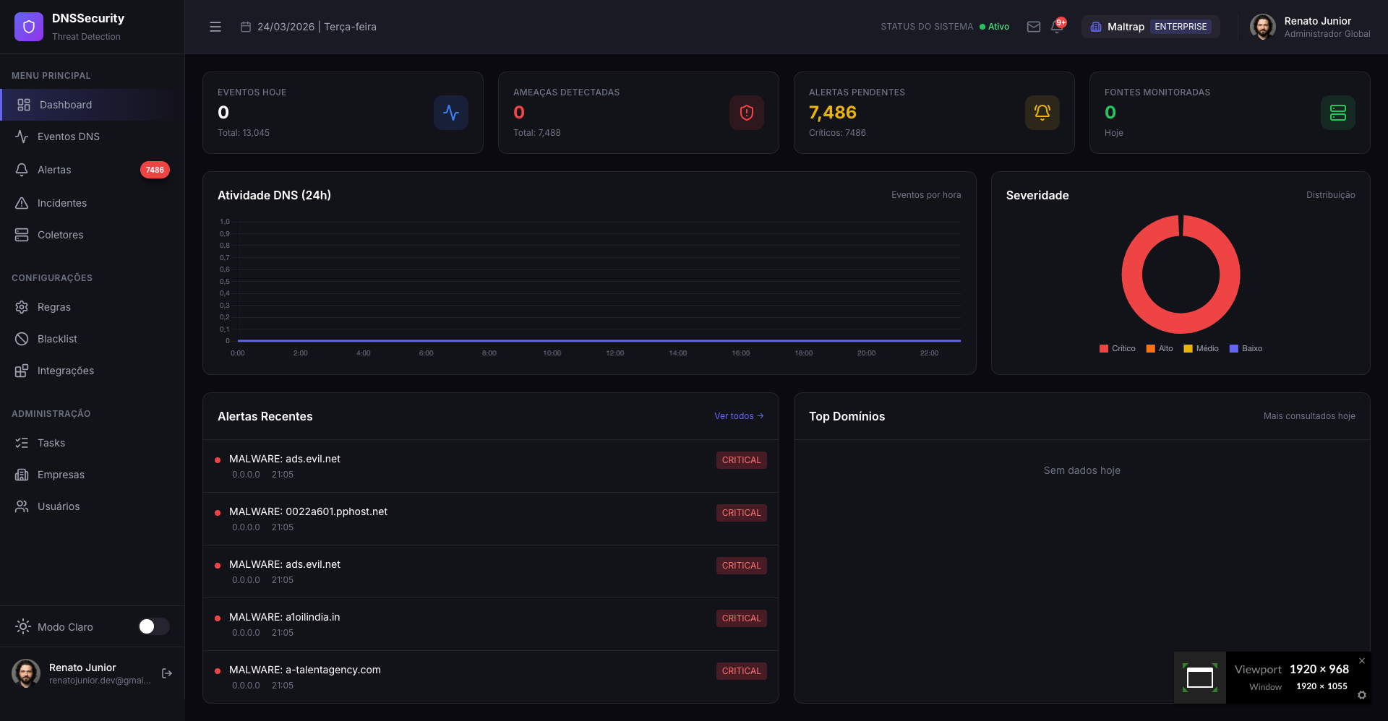Image resolution: width=1388 pixels, height=721 pixels.
Task: Open Alertas showing 7486 badge
Action: pos(54,170)
